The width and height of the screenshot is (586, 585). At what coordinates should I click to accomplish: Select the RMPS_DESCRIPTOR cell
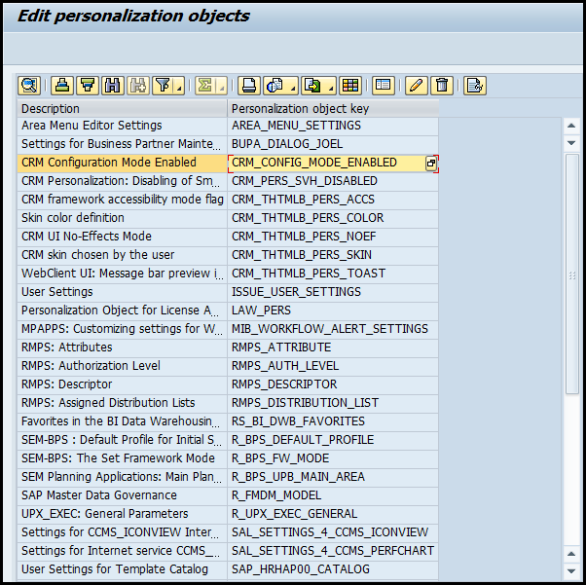(333, 384)
